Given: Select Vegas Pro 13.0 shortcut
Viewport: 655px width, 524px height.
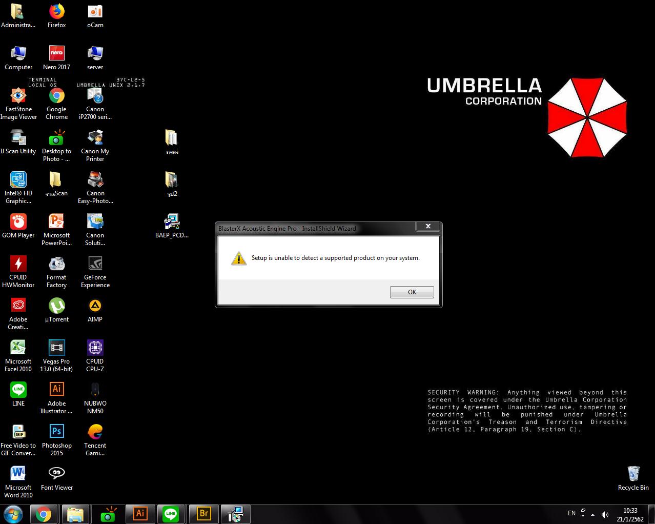Looking at the screenshot, I should [x=57, y=356].
